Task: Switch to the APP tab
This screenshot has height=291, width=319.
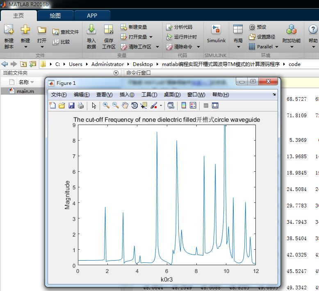Action: point(92,16)
